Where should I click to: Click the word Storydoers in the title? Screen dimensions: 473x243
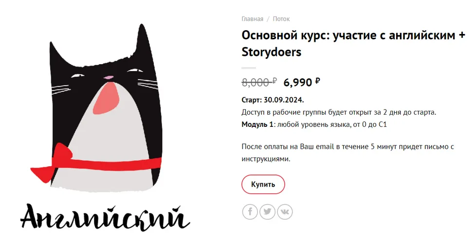pyautogui.click(x=271, y=52)
